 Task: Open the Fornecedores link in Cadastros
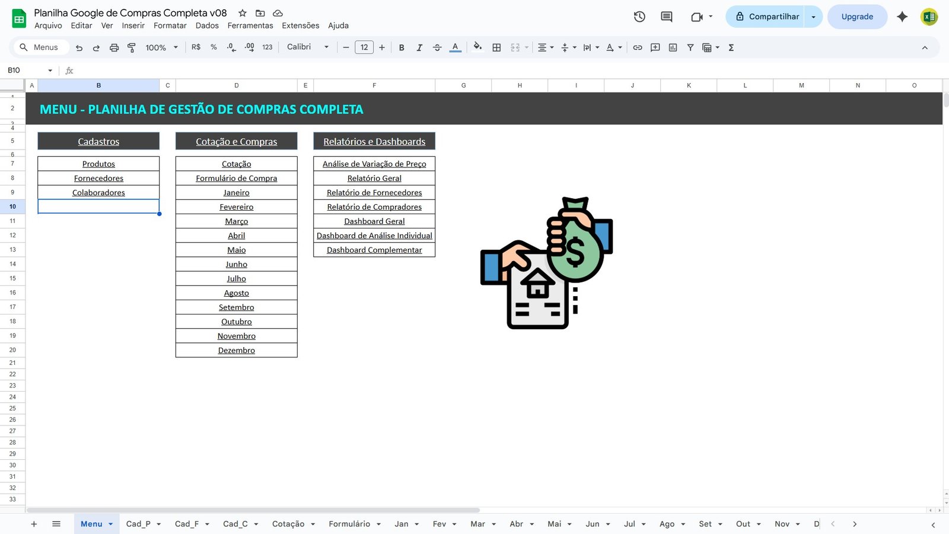[98, 178]
